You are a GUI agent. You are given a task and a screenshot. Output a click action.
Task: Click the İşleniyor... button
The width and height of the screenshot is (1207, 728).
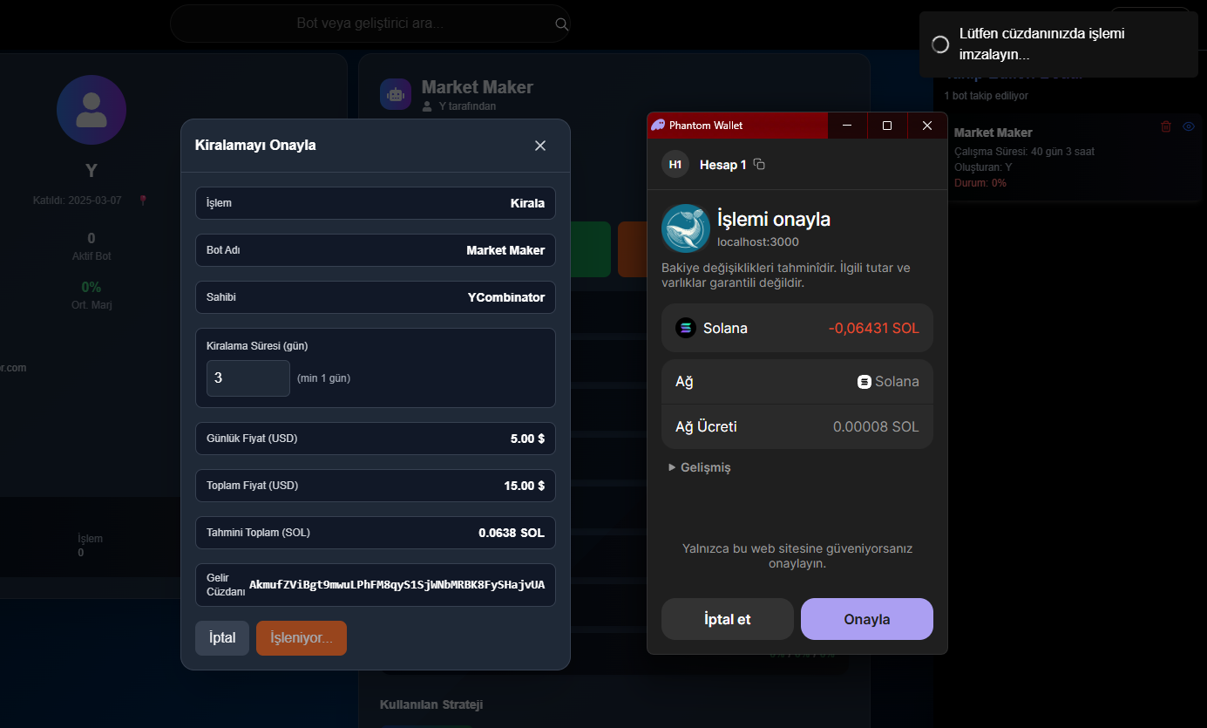[302, 638]
